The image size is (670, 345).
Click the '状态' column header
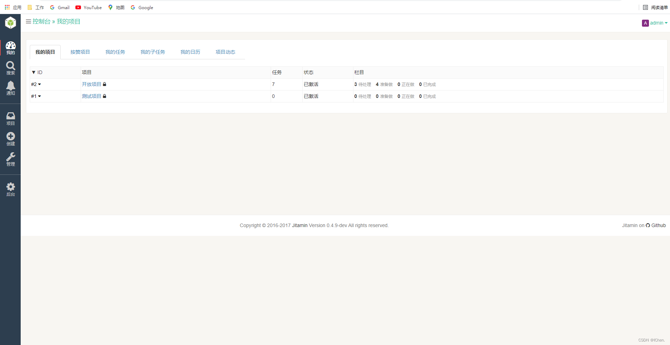point(309,72)
